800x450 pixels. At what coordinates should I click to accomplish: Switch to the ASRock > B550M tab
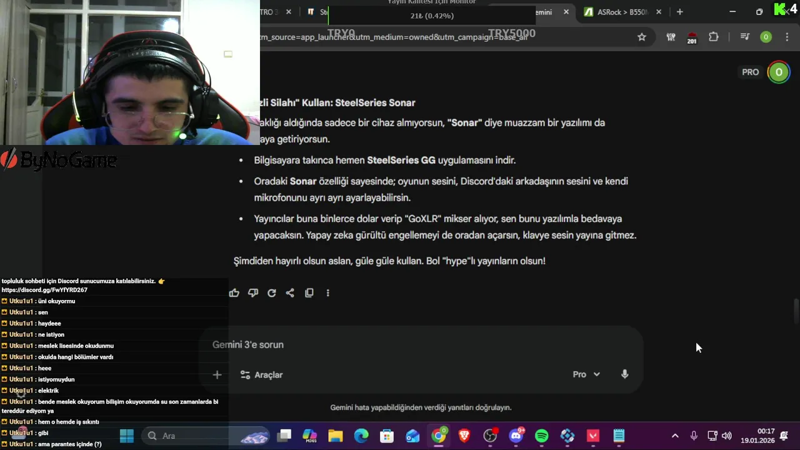tap(621, 12)
